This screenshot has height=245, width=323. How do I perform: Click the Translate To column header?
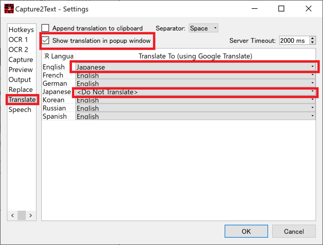(195, 56)
